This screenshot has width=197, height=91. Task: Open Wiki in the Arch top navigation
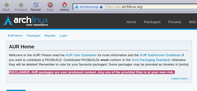pos(192,22)
